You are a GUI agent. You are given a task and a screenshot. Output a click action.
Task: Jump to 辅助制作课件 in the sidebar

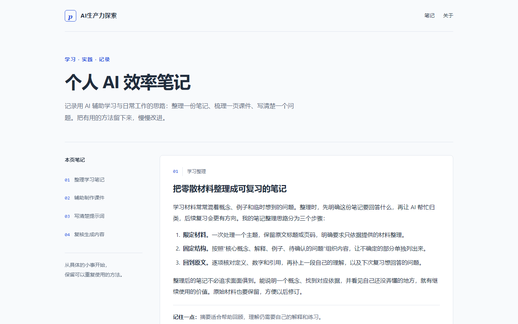click(85, 198)
